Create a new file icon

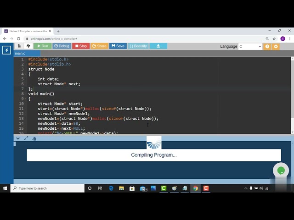[19, 46]
